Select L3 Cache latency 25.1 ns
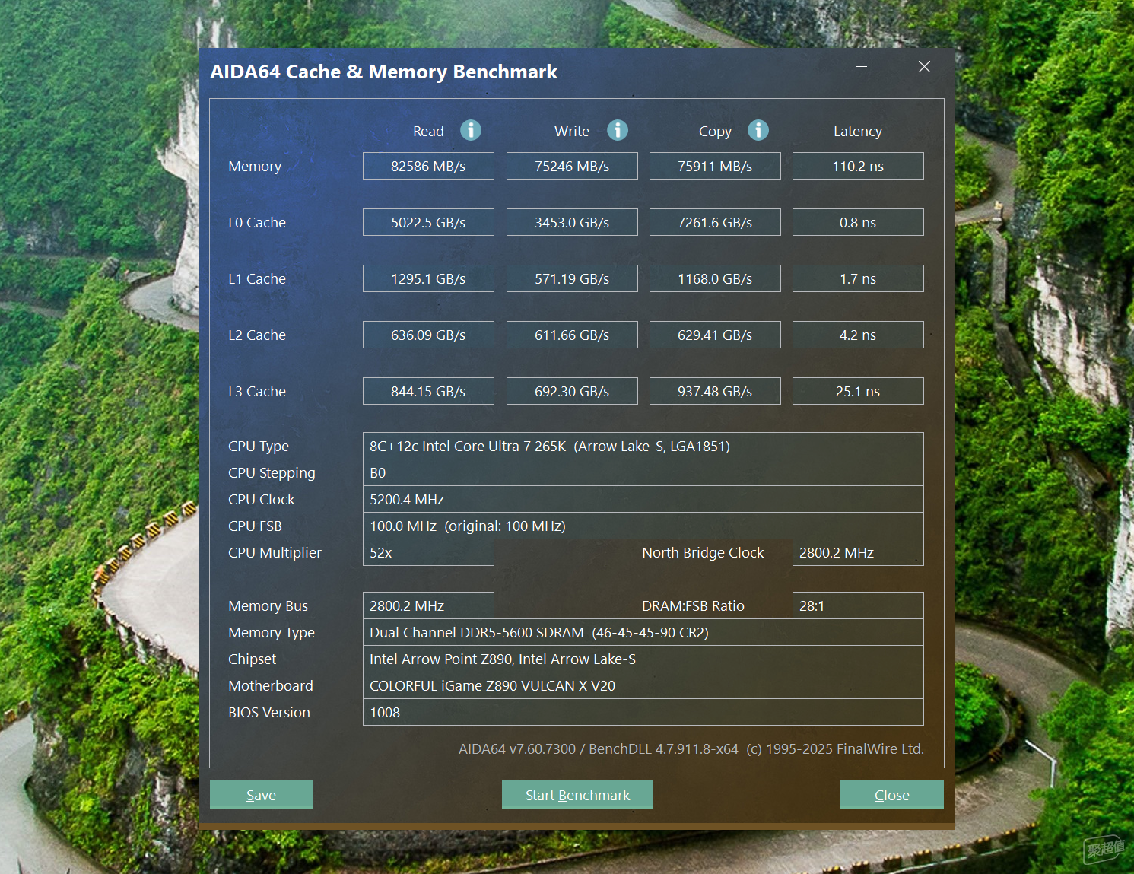This screenshot has height=874, width=1134. (x=858, y=391)
